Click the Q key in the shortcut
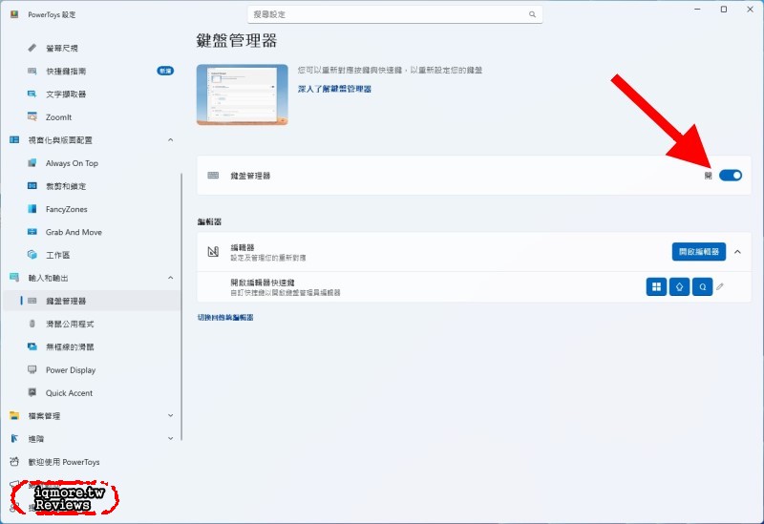The height and width of the screenshot is (524, 764). (702, 287)
